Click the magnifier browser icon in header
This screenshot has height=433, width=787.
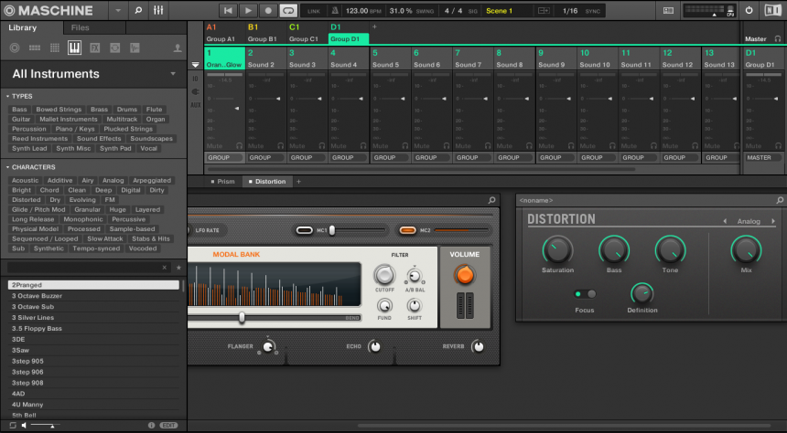pyautogui.click(x=138, y=10)
